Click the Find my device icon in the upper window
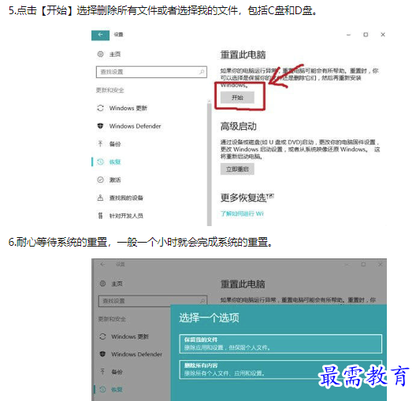The height and width of the screenshot is (401, 416). (x=100, y=198)
